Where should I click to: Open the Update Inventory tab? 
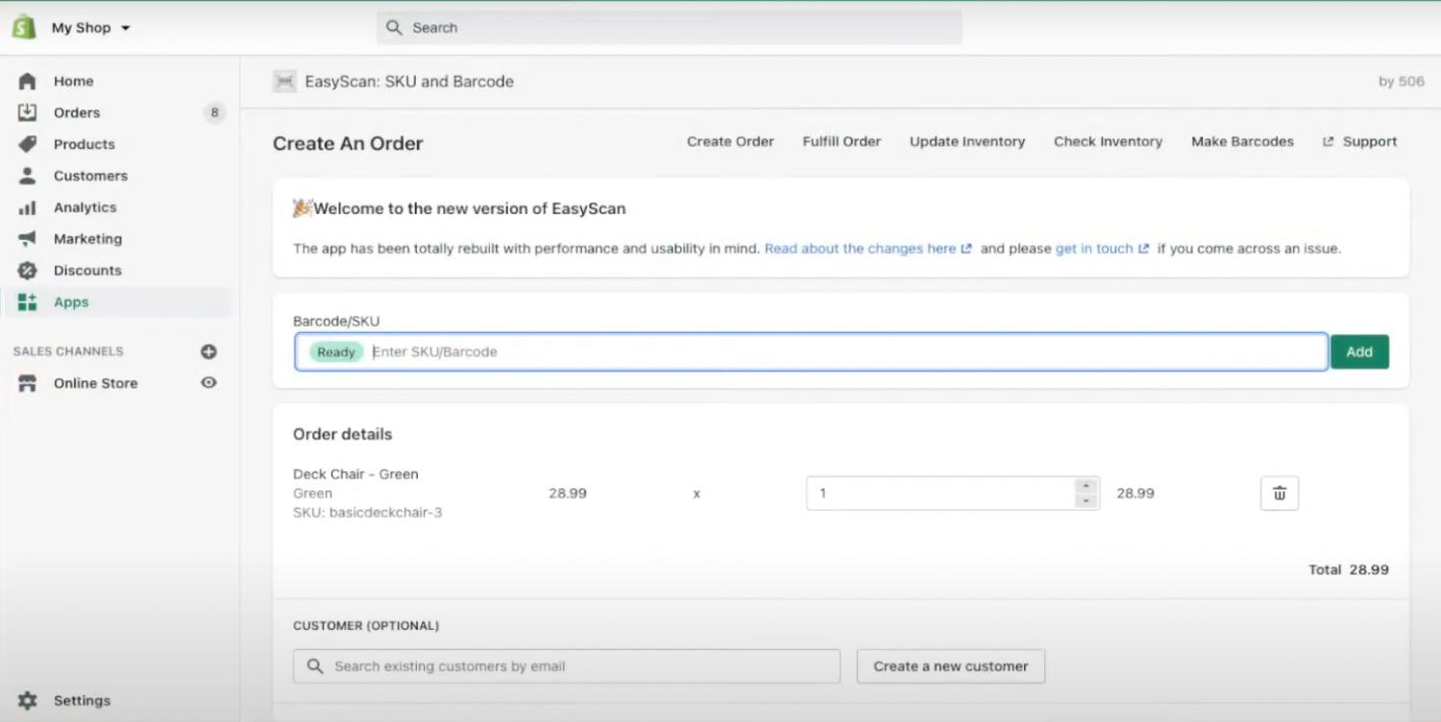(x=966, y=141)
